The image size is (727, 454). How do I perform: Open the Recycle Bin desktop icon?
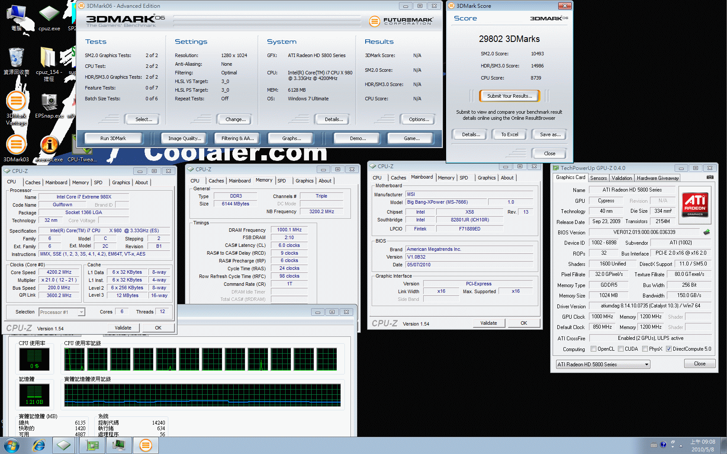(x=16, y=61)
